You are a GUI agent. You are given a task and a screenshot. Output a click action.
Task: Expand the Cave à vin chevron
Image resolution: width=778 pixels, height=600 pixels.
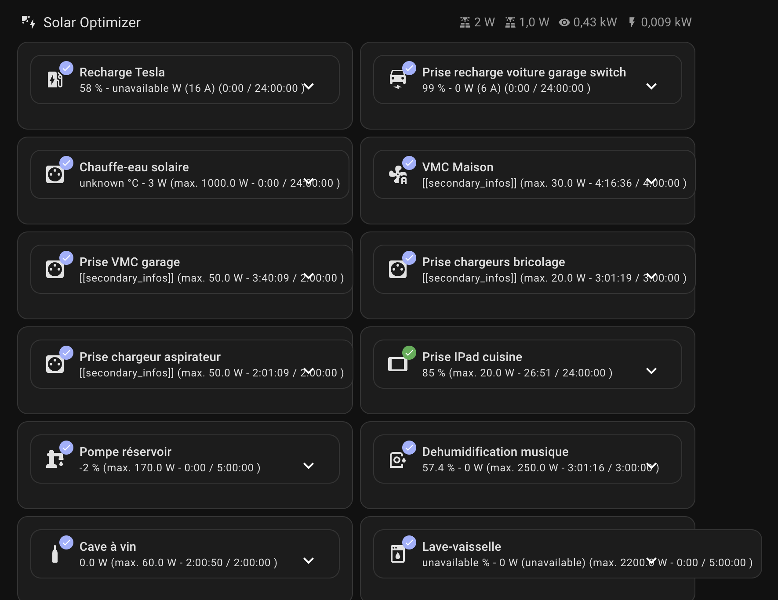(309, 560)
